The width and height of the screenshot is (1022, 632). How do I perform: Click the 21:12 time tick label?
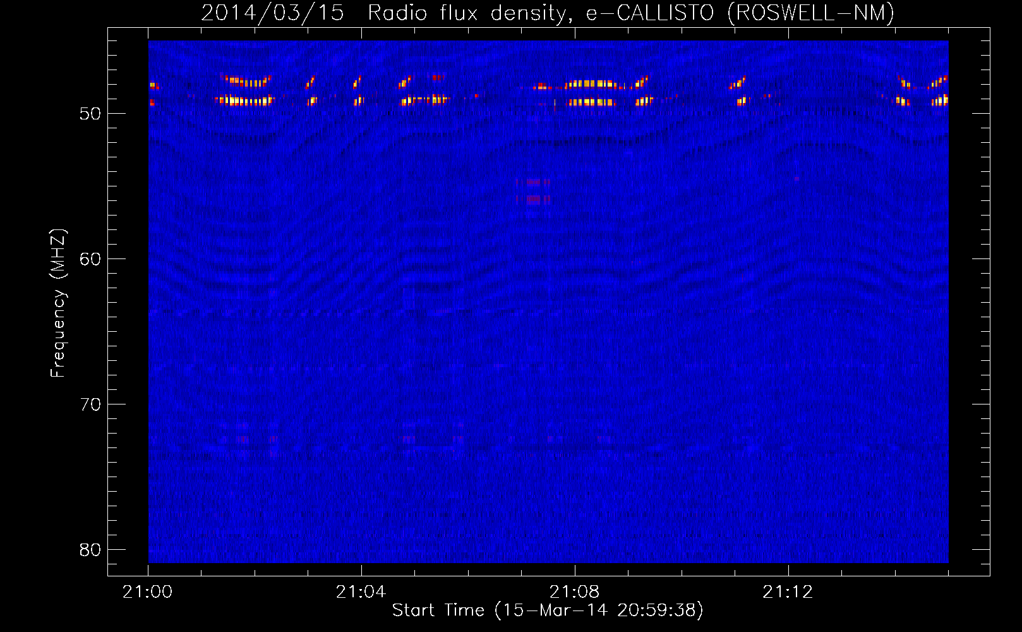click(788, 592)
